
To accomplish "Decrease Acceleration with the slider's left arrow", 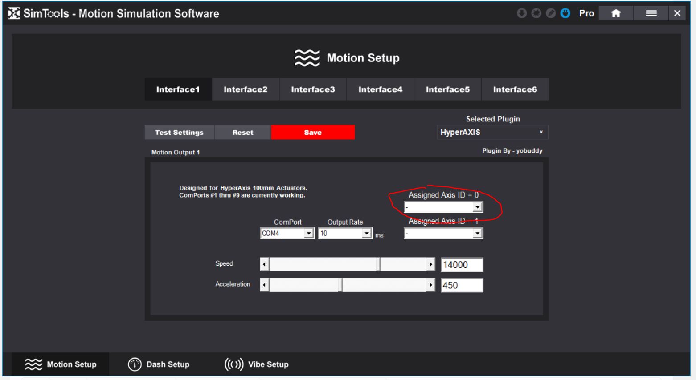I will tap(264, 285).
